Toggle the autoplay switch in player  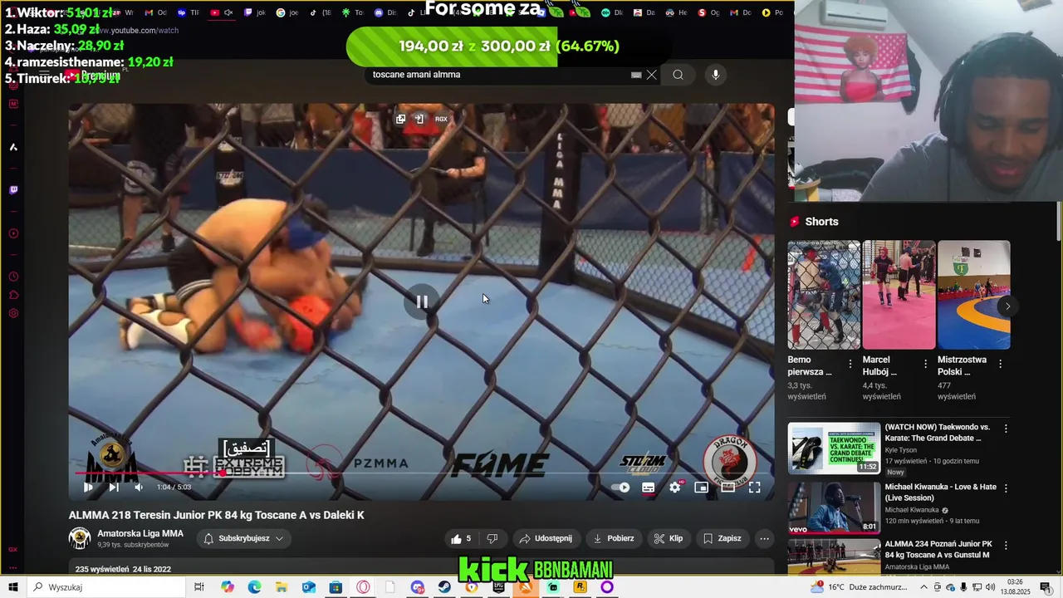(x=620, y=488)
